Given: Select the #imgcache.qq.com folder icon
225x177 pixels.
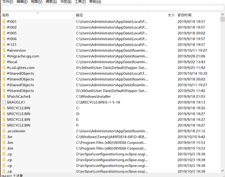Looking at the screenshot, I should 4,56.
